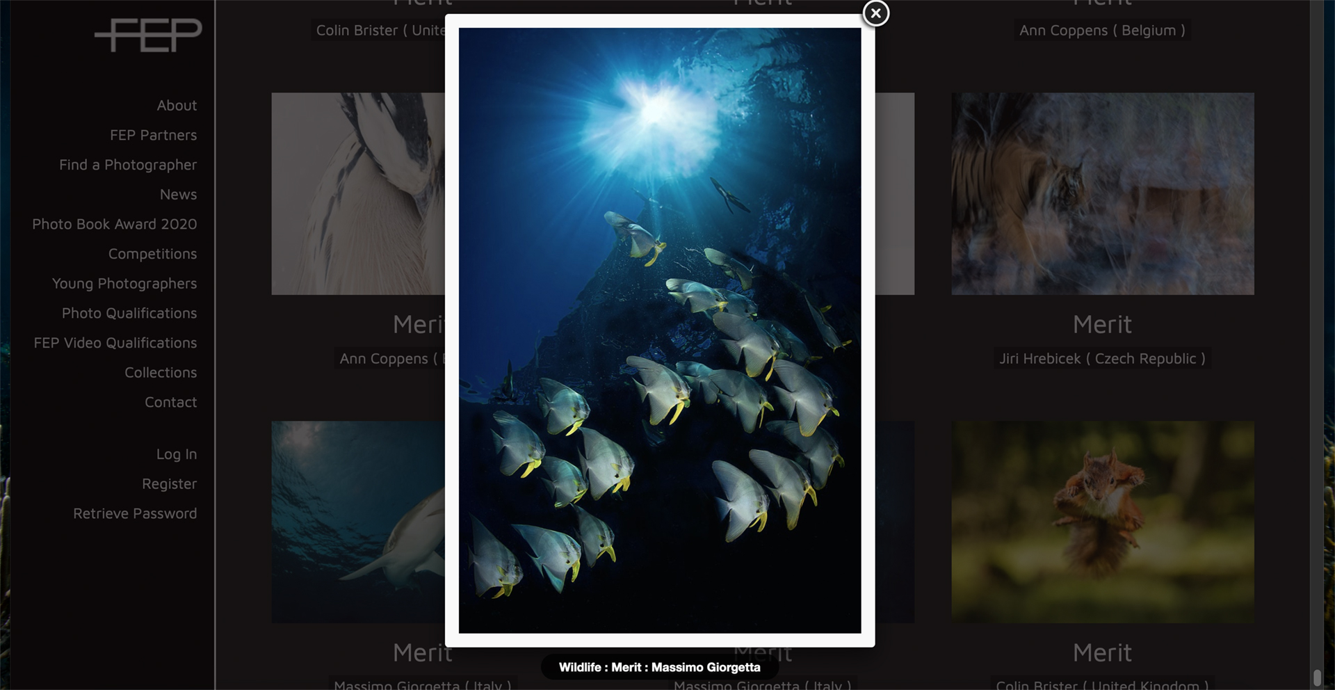
Task: Open the Contact page
Action: pos(170,402)
